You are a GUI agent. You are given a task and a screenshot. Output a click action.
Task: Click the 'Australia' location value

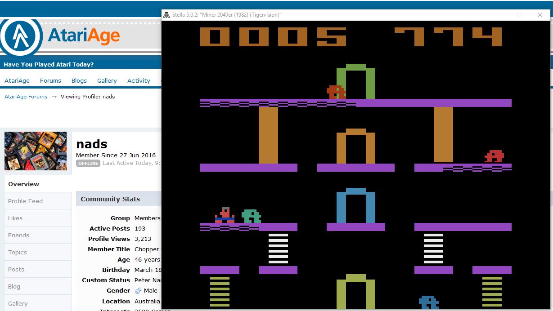click(147, 301)
